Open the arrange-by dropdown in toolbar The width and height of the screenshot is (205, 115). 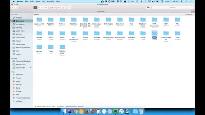point(51,8)
